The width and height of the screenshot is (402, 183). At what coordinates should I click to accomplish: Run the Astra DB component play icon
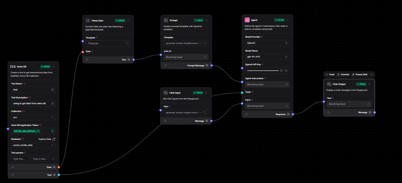point(54,67)
